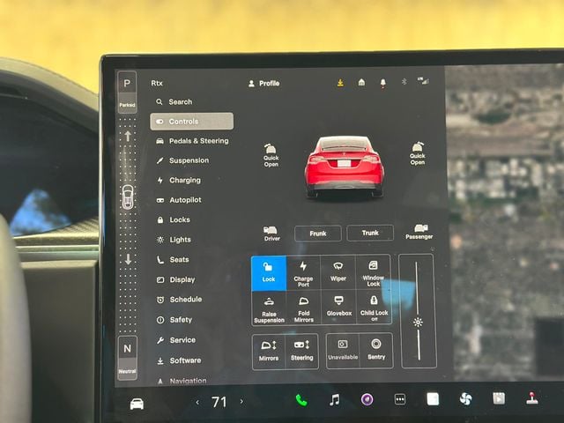Viewport: 564px width, 423px height.
Task: Tap the car controls icon in bottom bar
Action: coord(137,404)
